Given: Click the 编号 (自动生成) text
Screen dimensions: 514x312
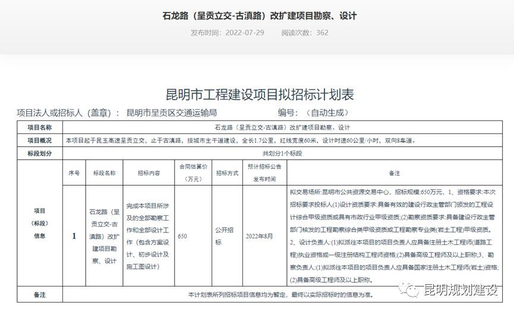Looking at the screenshot, I should [313, 112].
